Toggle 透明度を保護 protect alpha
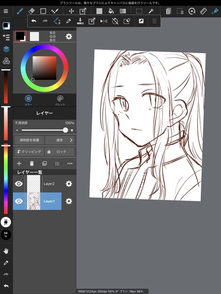 29,140
